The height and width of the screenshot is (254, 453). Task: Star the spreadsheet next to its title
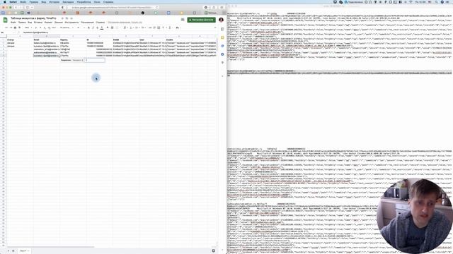(62, 18)
